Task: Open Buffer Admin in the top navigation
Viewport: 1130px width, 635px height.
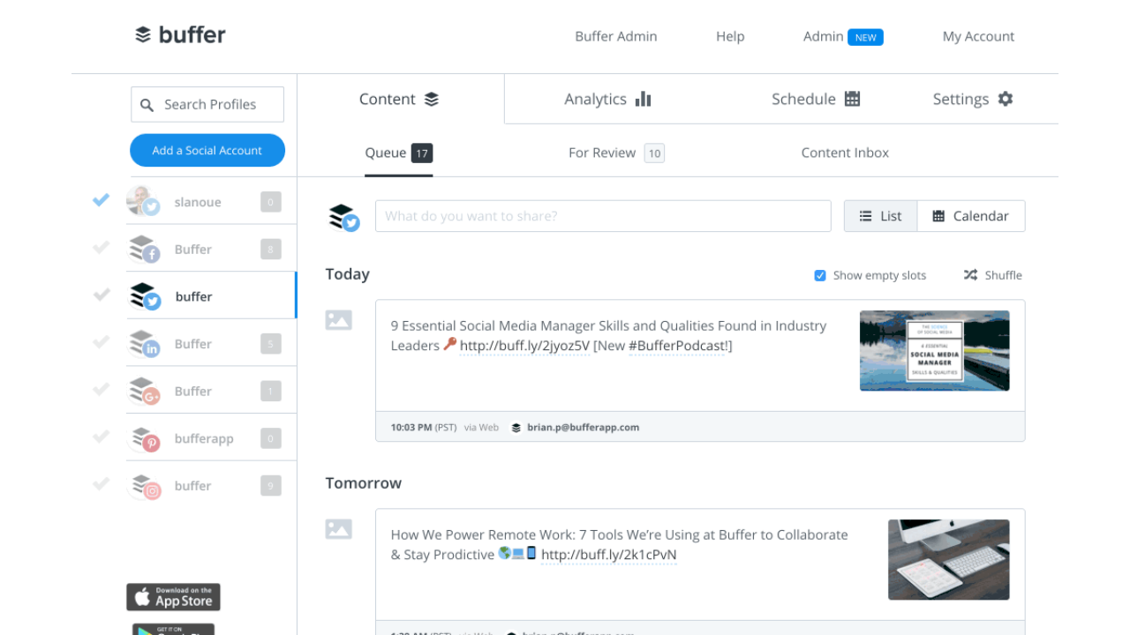Action: [x=616, y=36]
